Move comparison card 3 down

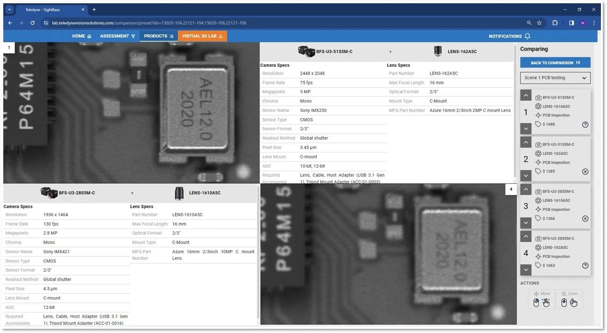click(526, 223)
